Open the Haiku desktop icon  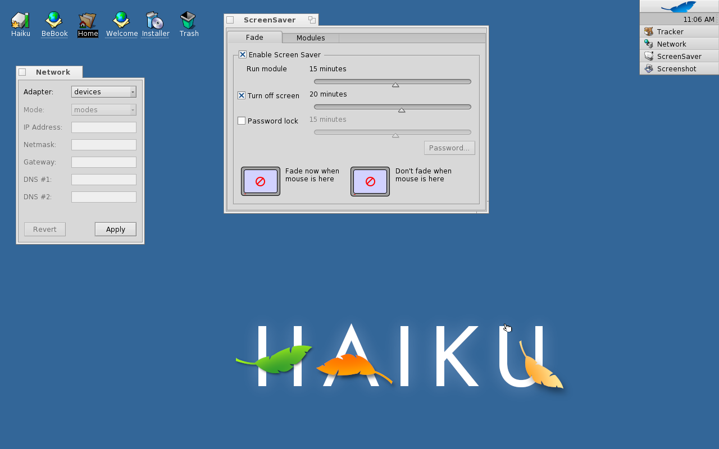click(x=20, y=21)
